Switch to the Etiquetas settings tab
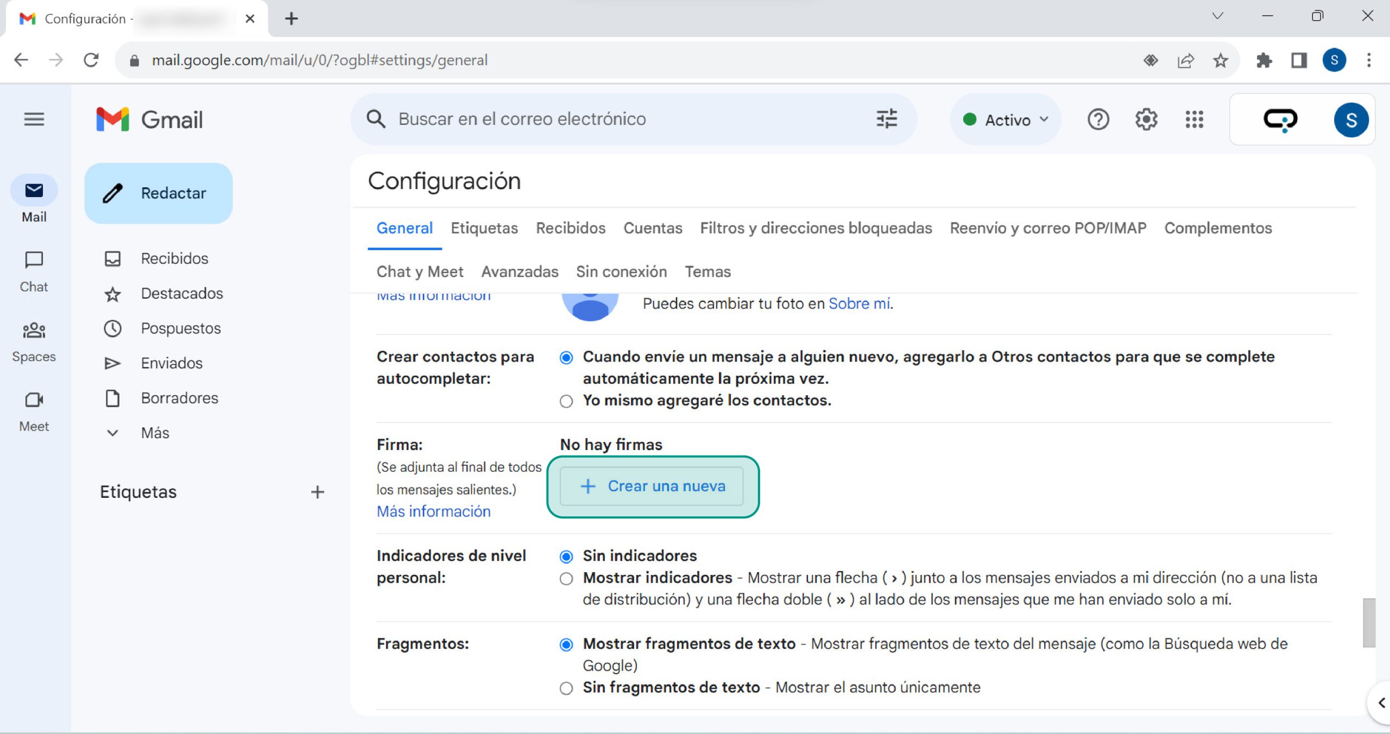The width and height of the screenshot is (1390, 734). click(x=484, y=228)
